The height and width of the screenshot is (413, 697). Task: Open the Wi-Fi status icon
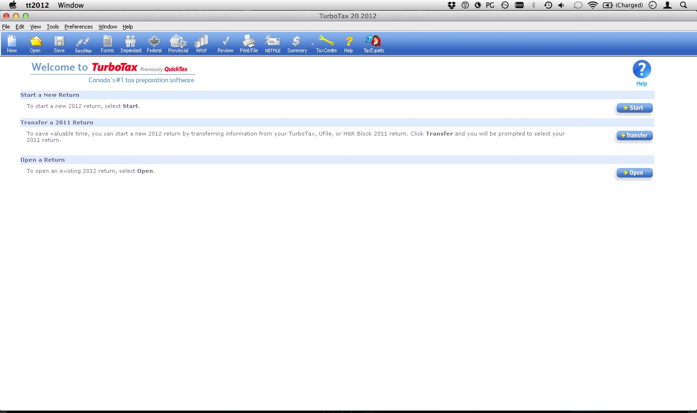[x=593, y=5]
